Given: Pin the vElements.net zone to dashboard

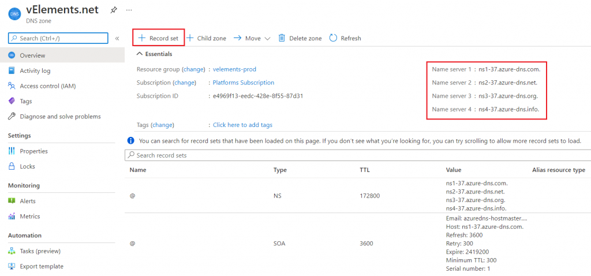Looking at the screenshot, I should [x=114, y=10].
